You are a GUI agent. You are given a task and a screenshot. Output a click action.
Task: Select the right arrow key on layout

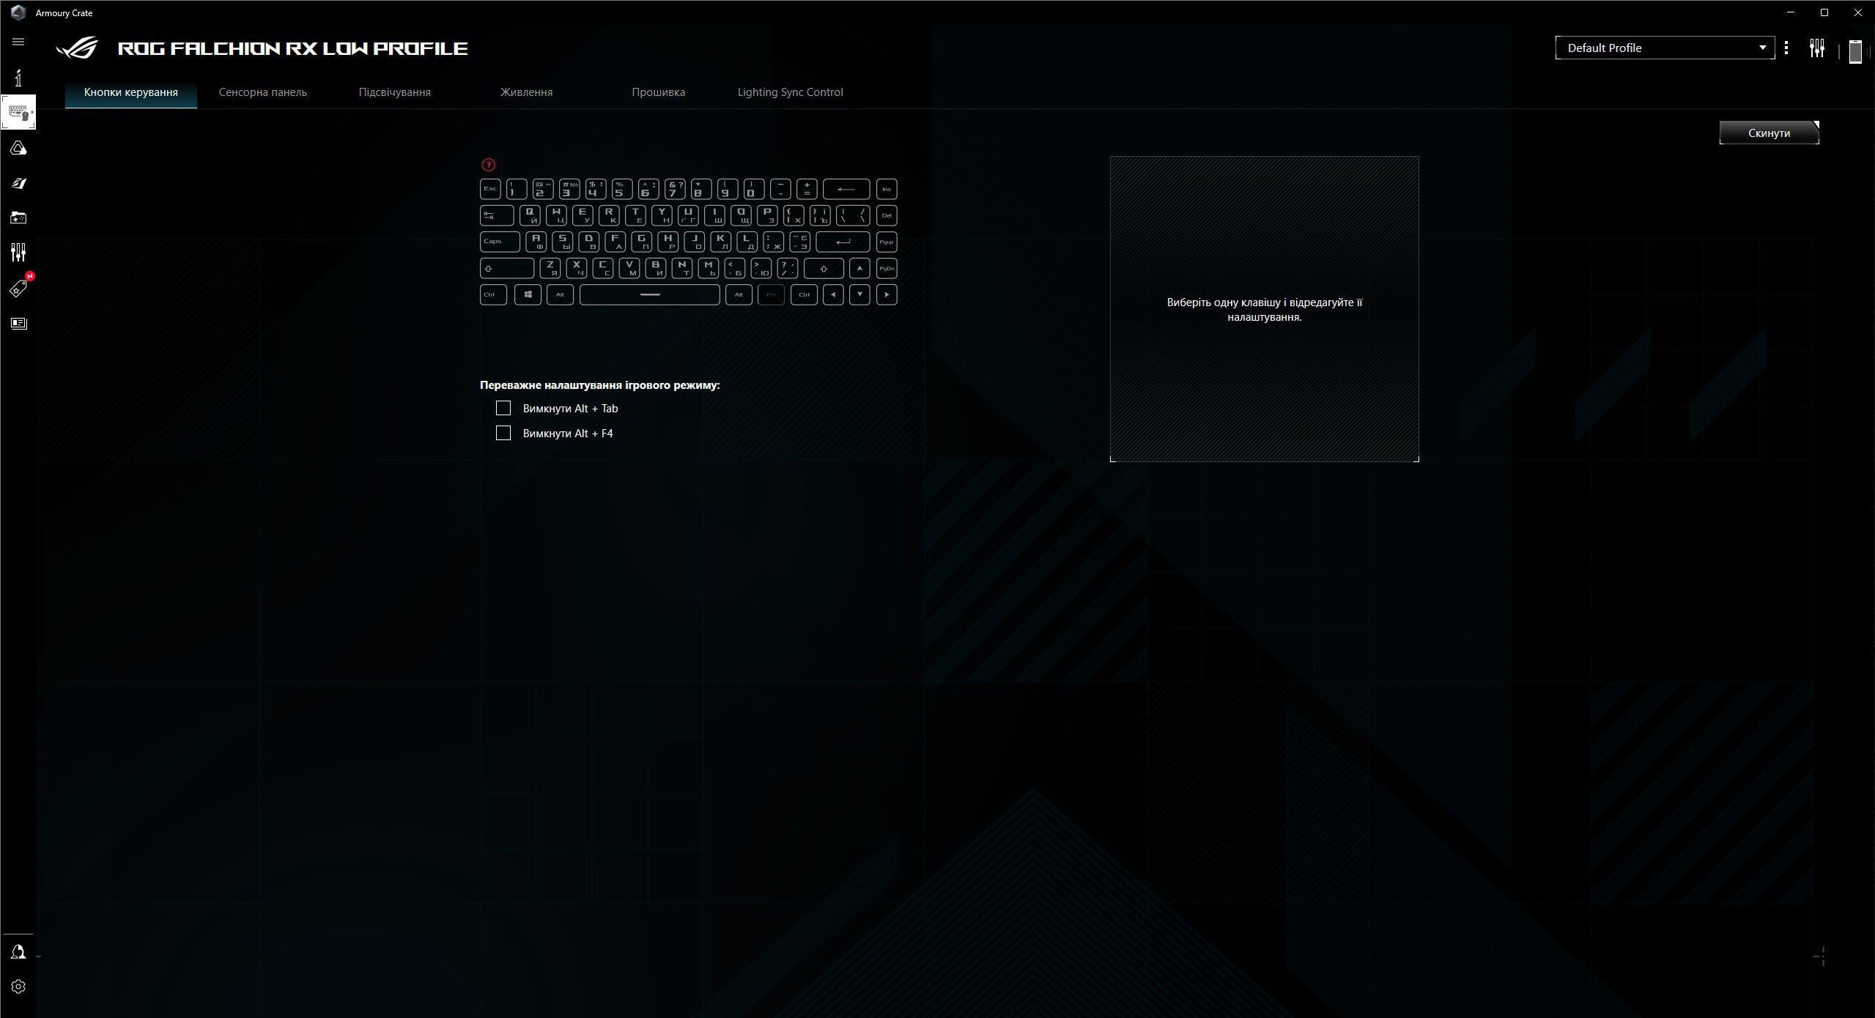point(887,294)
